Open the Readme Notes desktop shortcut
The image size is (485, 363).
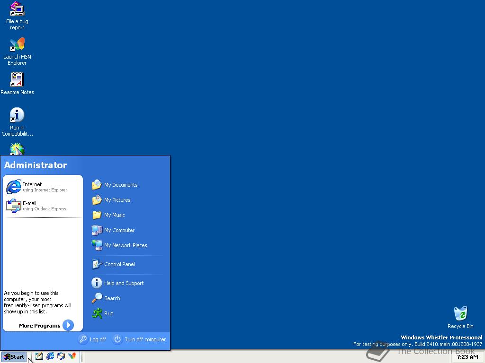pyautogui.click(x=17, y=84)
